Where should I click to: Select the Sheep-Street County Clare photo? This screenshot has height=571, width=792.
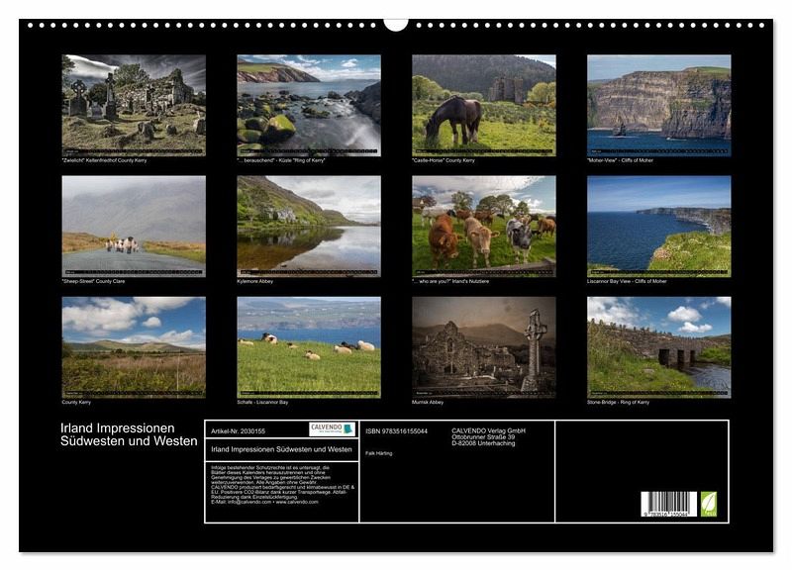134,226
